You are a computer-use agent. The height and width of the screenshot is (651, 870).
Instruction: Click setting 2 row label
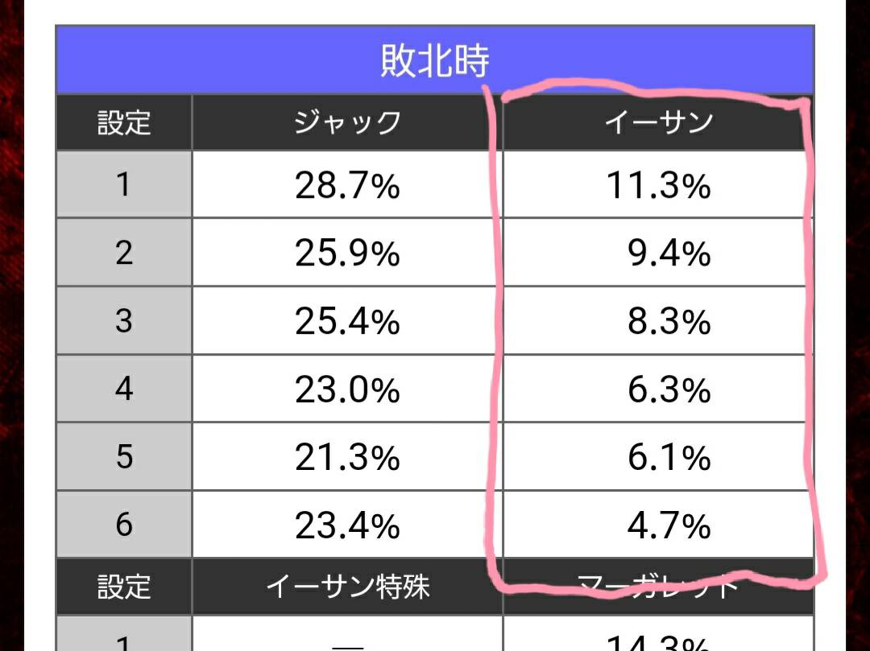pos(124,253)
